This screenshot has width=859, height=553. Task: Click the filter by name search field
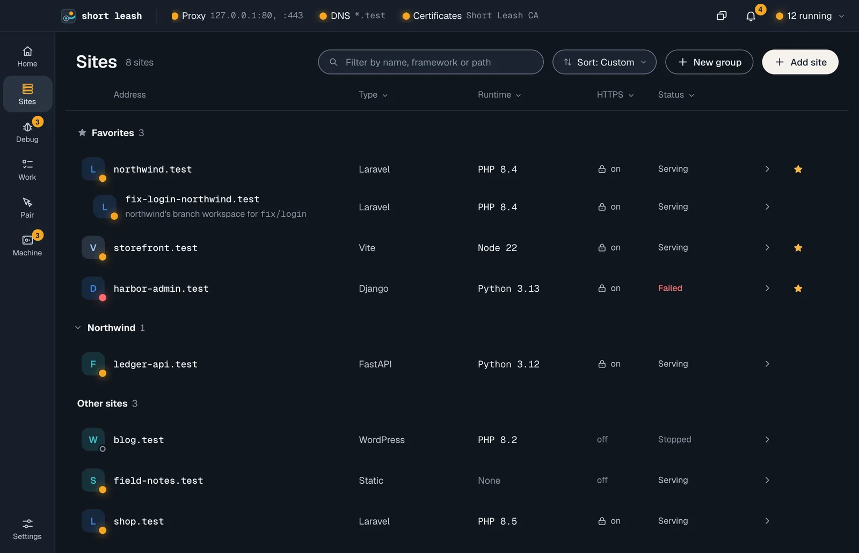(x=431, y=62)
